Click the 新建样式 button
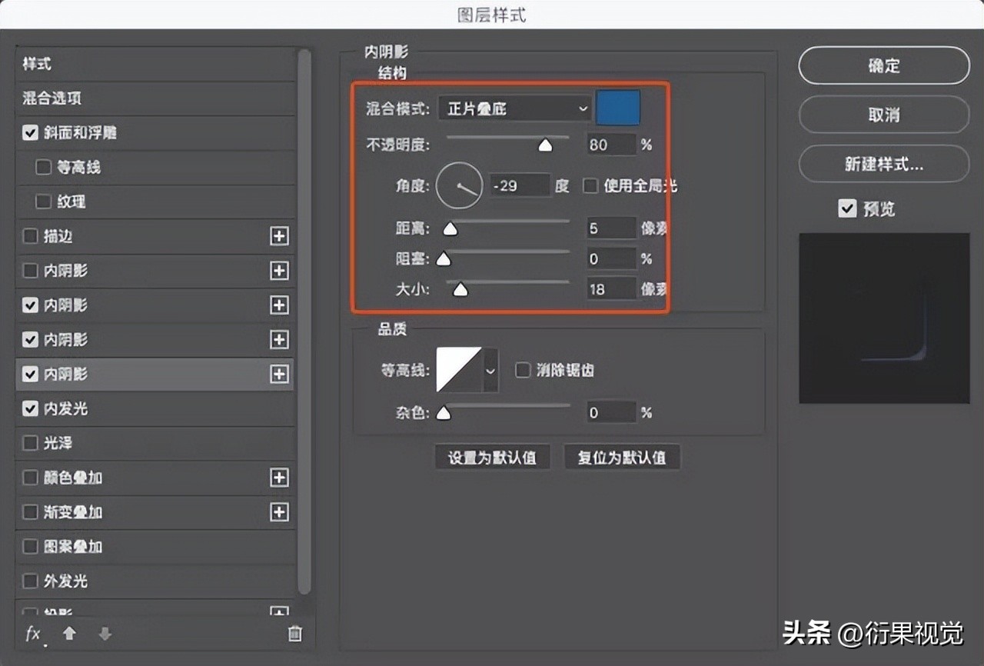 883,164
